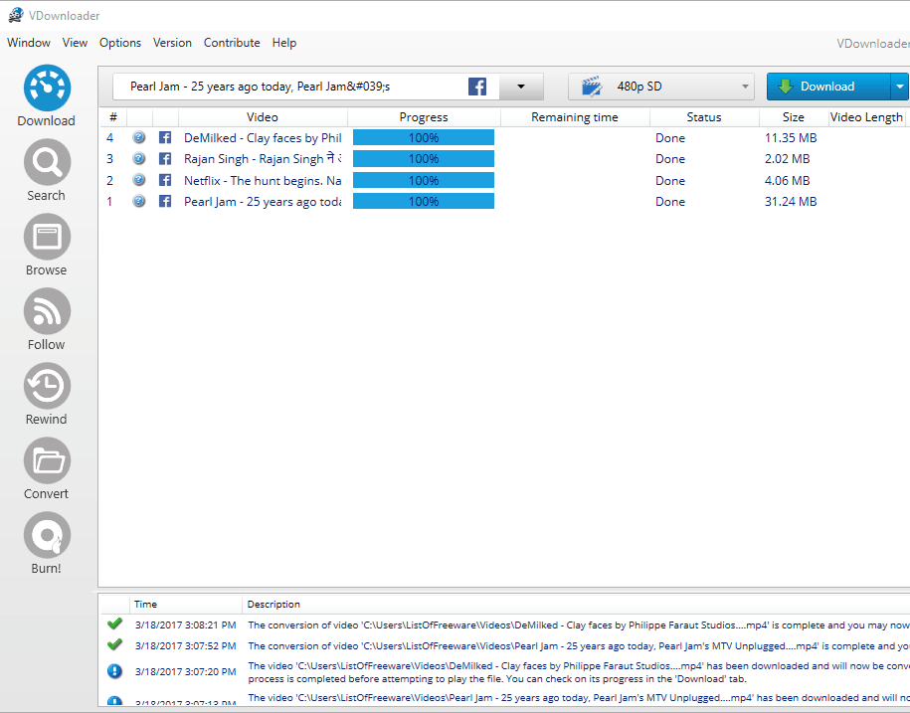
Task: Open the Window menu
Action: click(29, 43)
